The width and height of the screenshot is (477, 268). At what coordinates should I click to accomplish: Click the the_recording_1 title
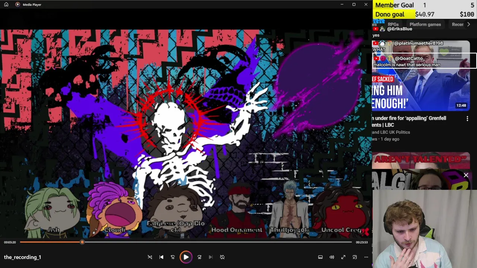[22, 257]
